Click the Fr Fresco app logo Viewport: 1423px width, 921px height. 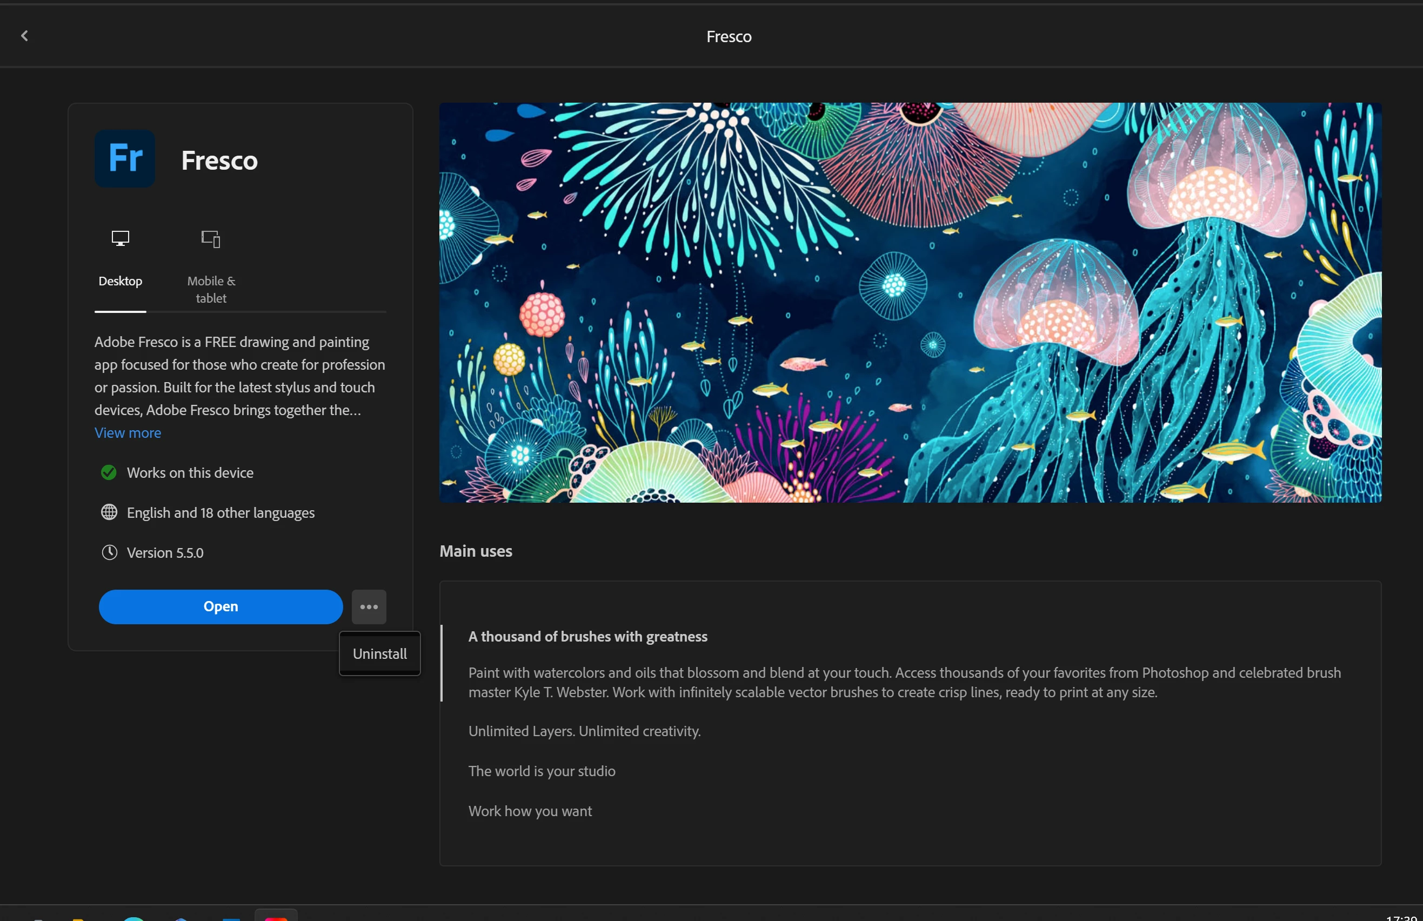[125, 158]
